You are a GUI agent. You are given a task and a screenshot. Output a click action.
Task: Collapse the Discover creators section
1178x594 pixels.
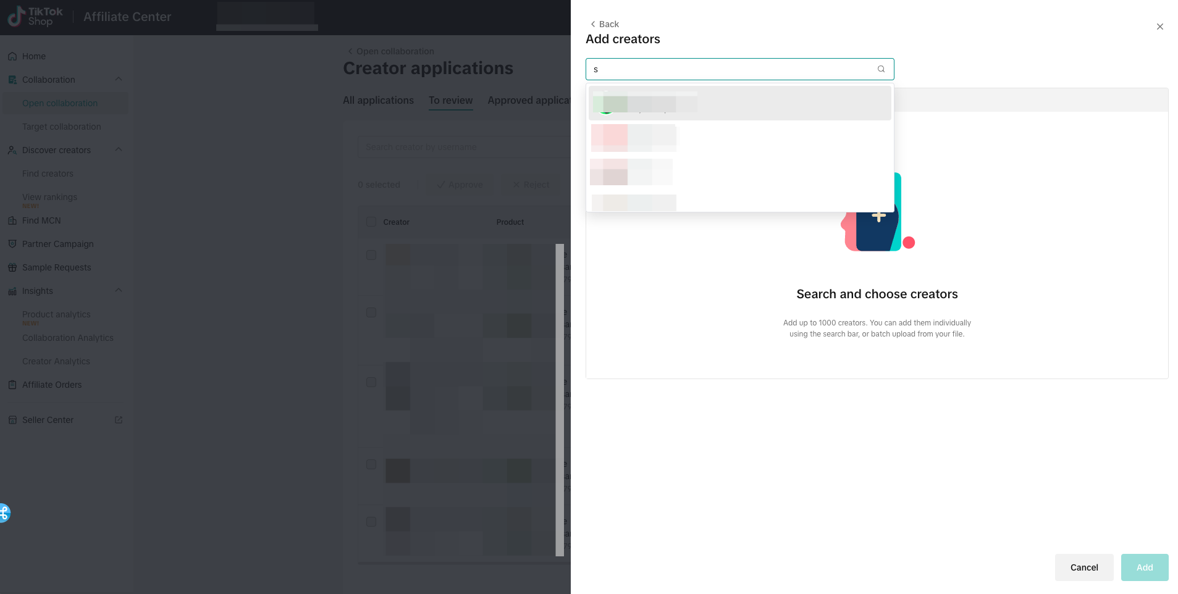118,149
